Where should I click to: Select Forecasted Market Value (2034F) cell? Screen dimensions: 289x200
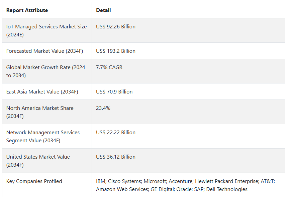44,51
